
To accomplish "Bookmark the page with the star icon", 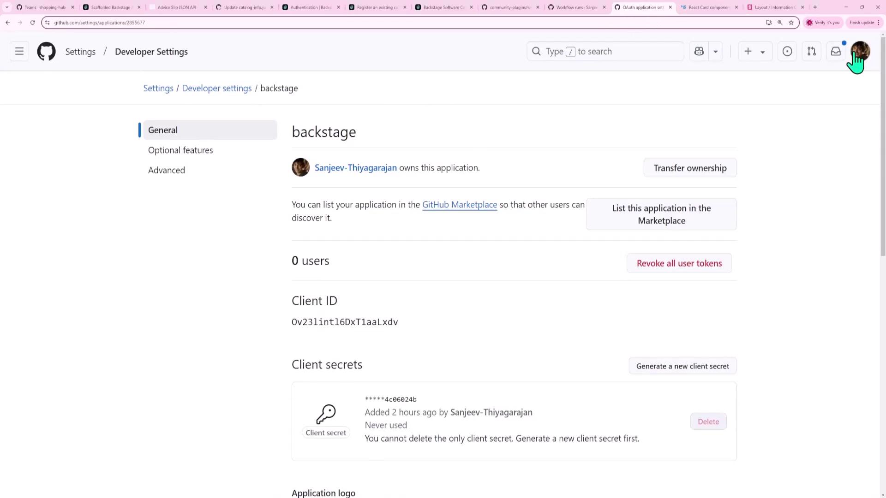I will pyautogui.click(x=791, y=23).
